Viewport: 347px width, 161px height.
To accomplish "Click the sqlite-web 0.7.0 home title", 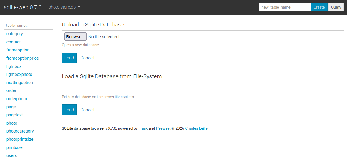I will [x=23, y=7].
